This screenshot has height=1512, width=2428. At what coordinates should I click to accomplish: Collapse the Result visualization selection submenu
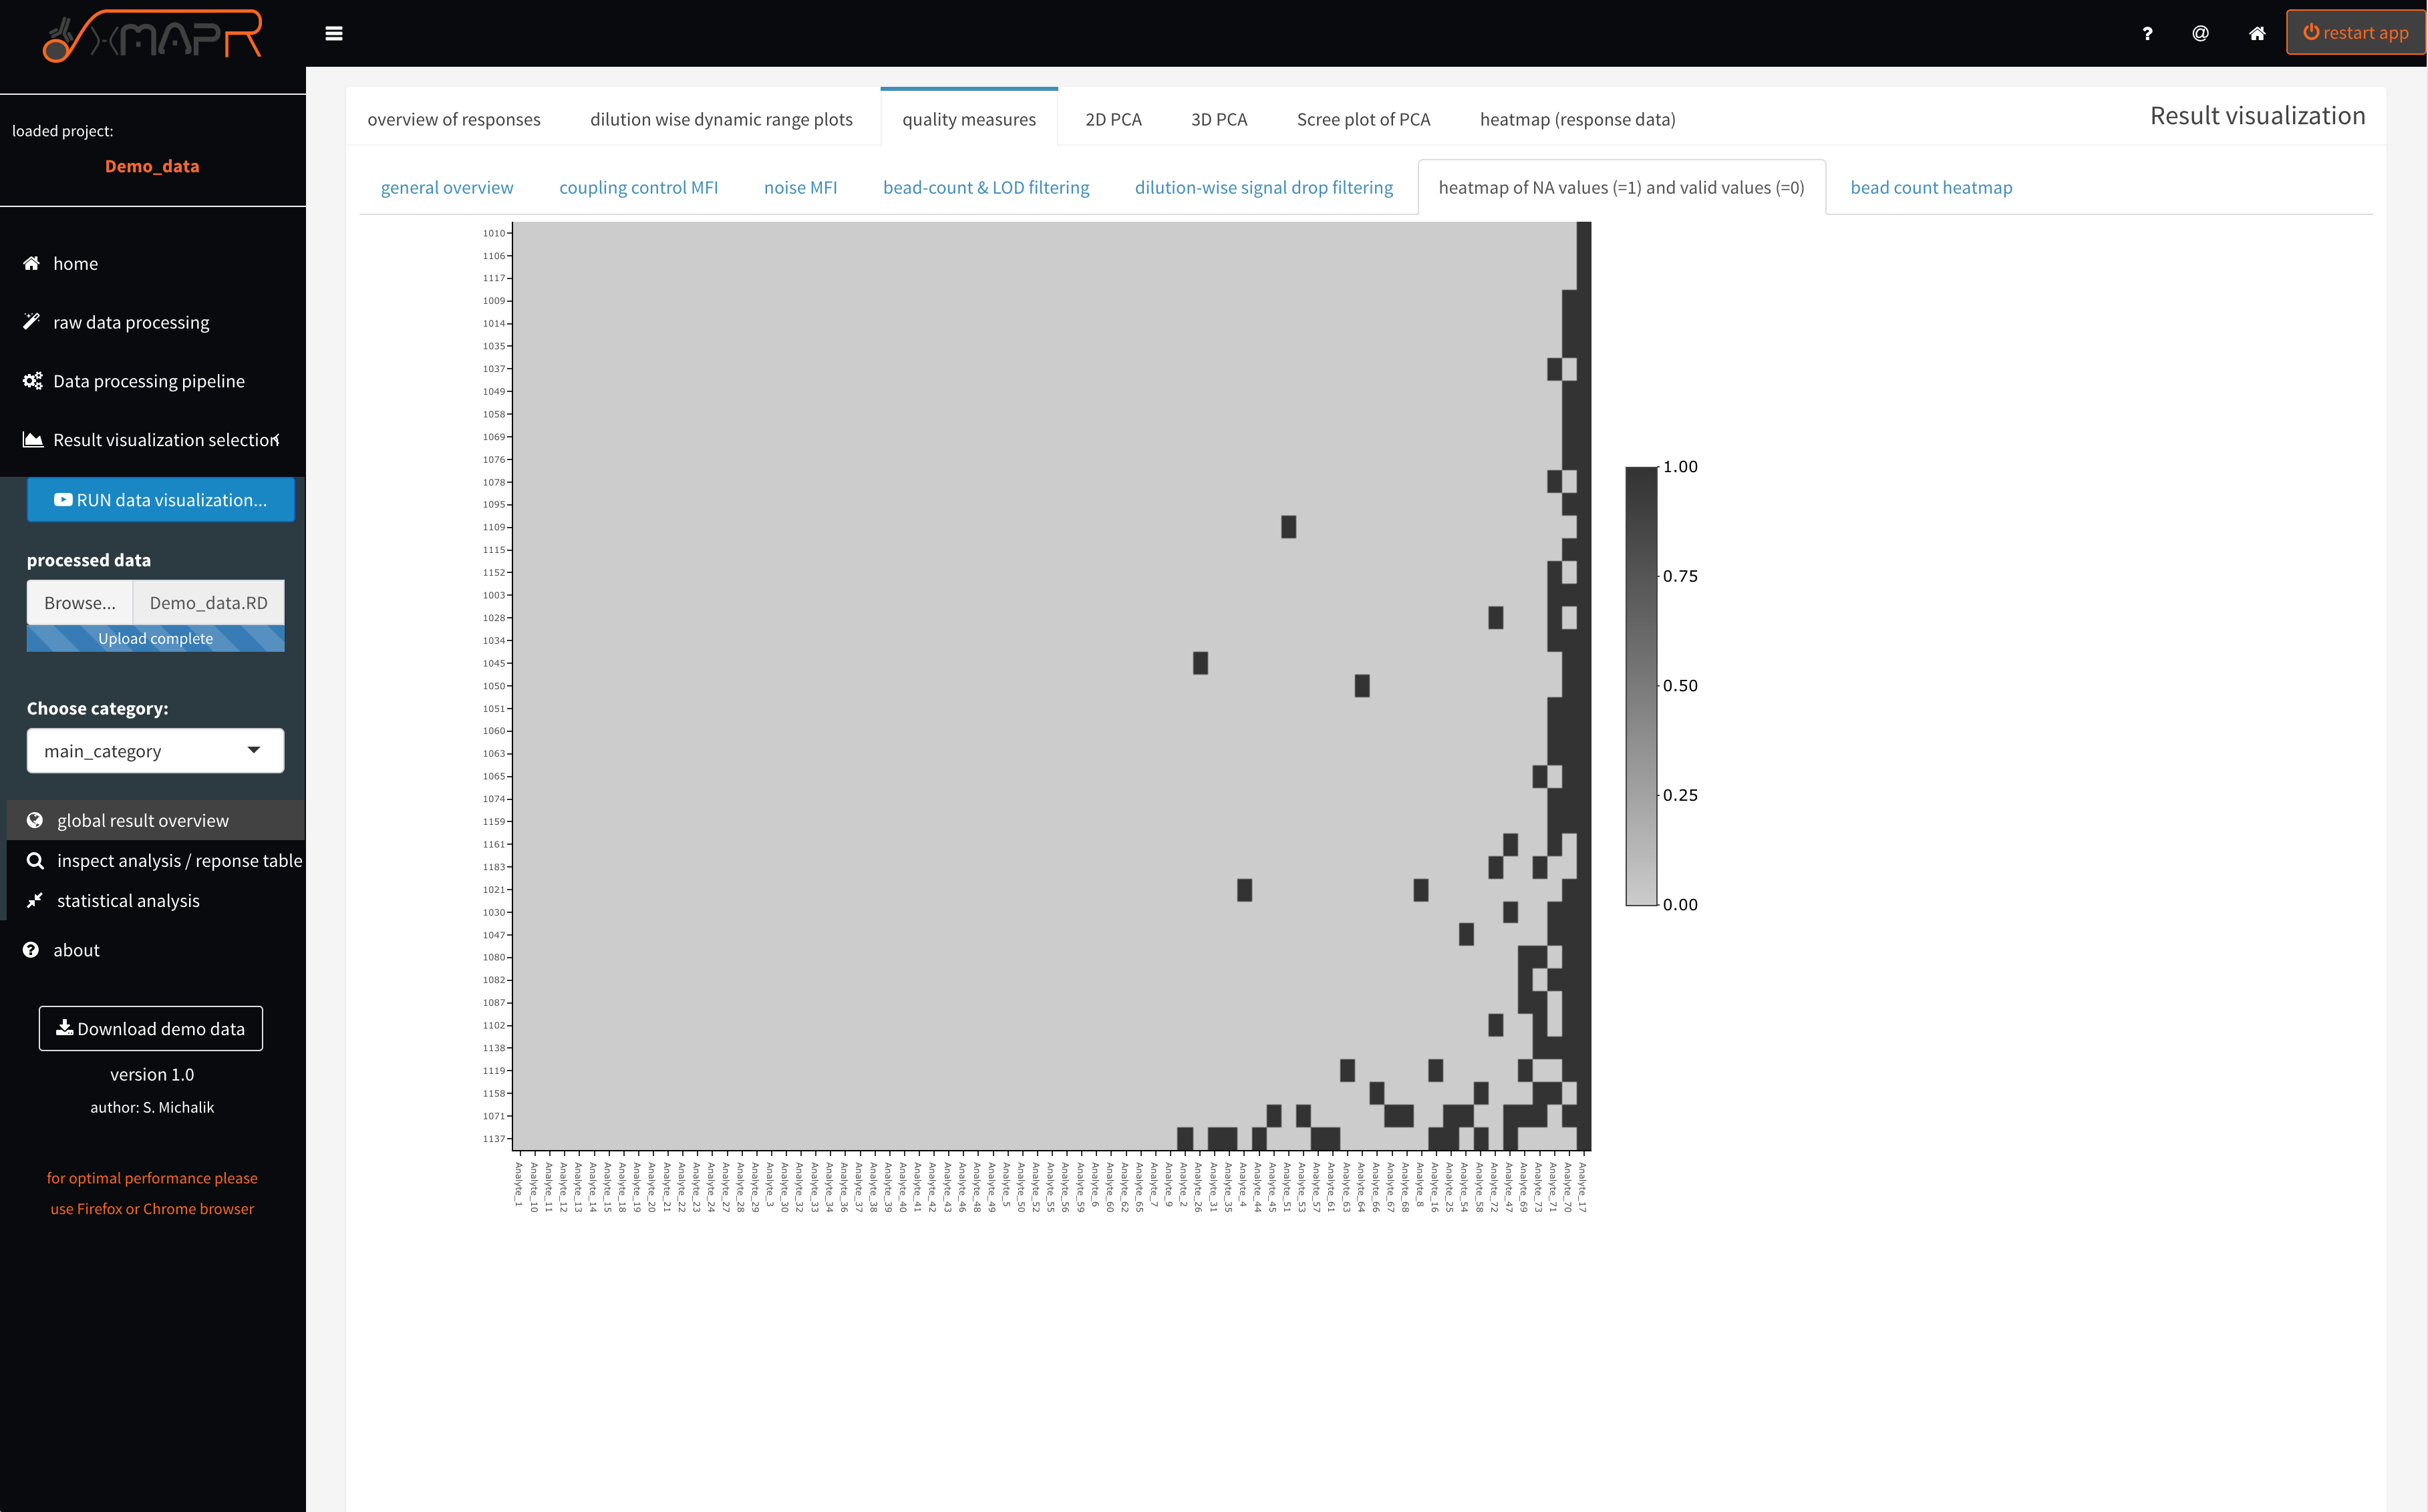pyautogui.click(x=277, y=439)
